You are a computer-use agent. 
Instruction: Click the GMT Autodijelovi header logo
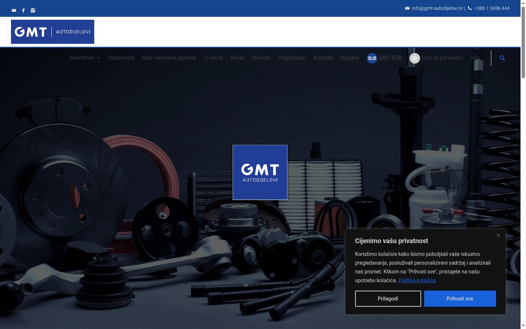point(53,32)
